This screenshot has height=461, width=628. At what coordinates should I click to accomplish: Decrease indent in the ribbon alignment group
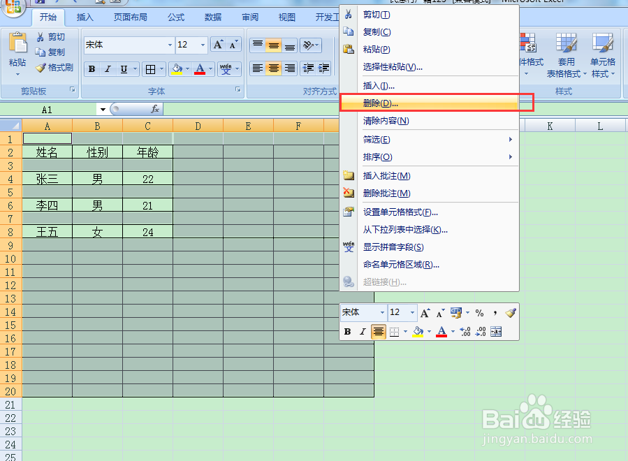pos(308,68)
